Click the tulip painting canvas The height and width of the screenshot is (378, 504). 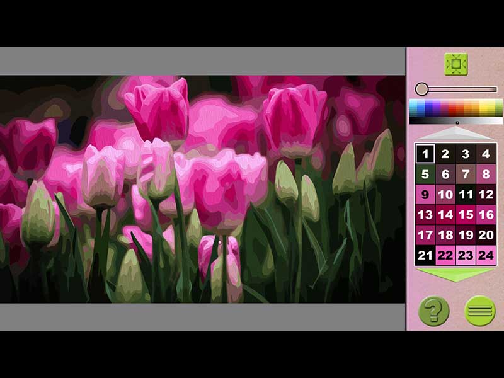(202, 189)
